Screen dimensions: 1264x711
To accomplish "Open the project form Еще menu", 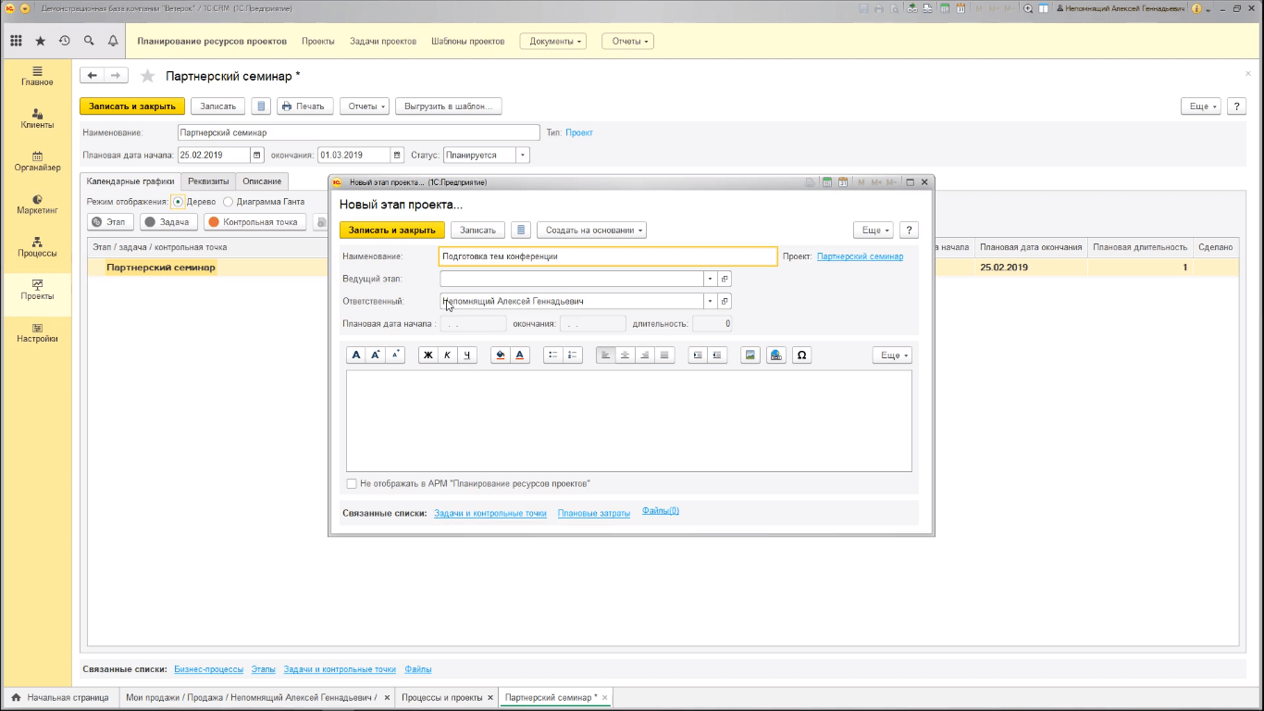I will coord(1201,106).
